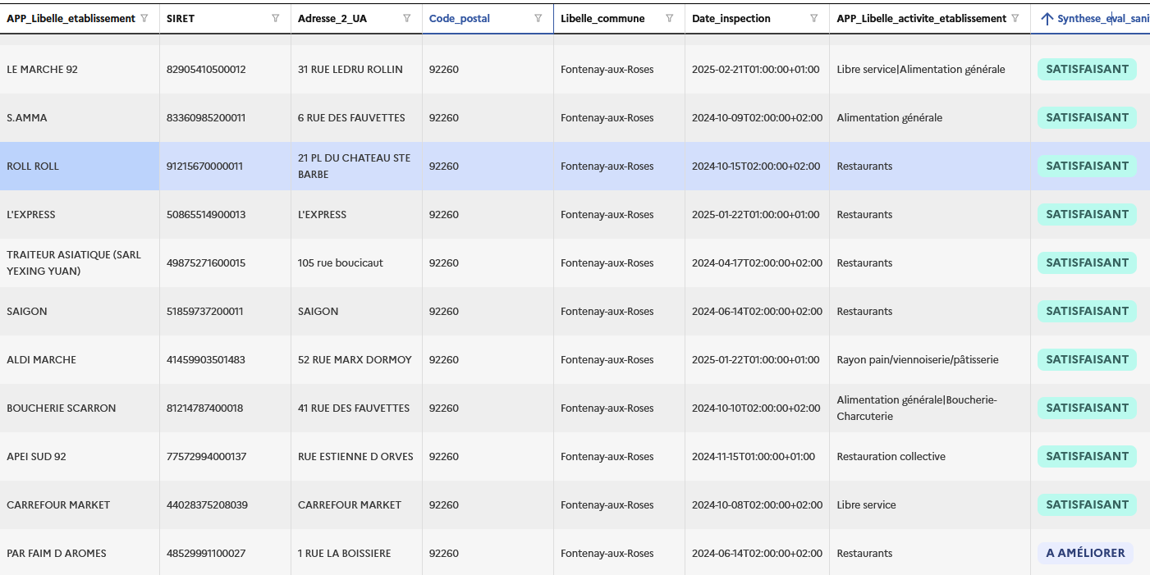1150x575 pixels.
Task: Click SATISFAISANT badge in LE MARCHE 92 row
Action: 1087,69
